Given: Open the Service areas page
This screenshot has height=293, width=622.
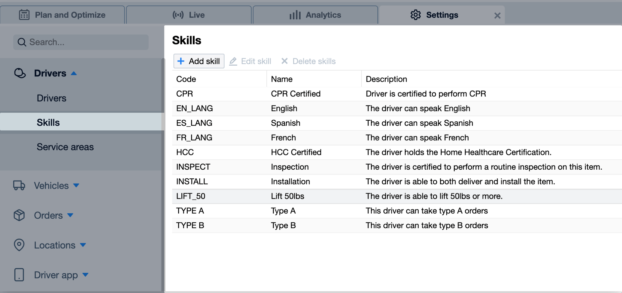Looking at the screenshot, I should 65,147.
